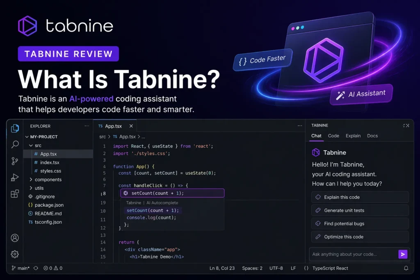Open the Run and Debug icon
The image size is (420, 280).
[x=15, y=177]
